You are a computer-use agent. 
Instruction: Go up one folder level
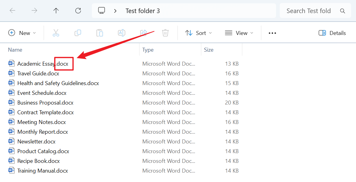56,11
